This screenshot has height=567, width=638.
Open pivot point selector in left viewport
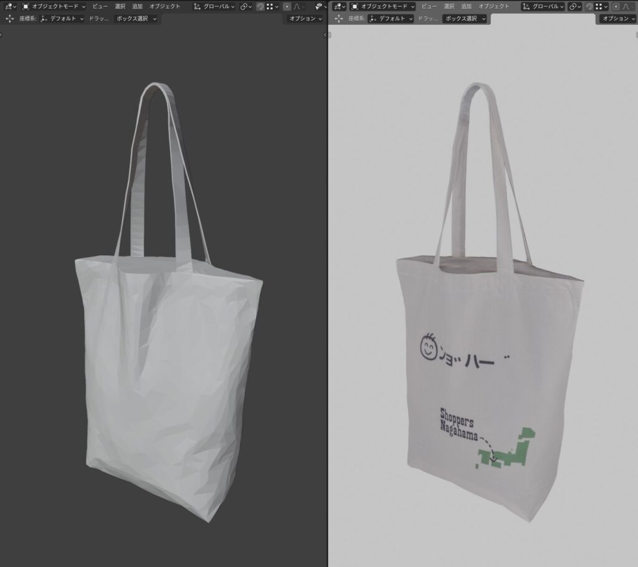(x=245, y=6)
